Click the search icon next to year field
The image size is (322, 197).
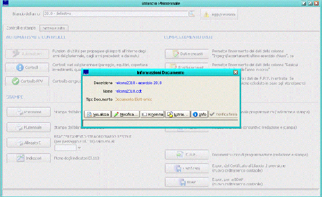(x=192, y=14)
